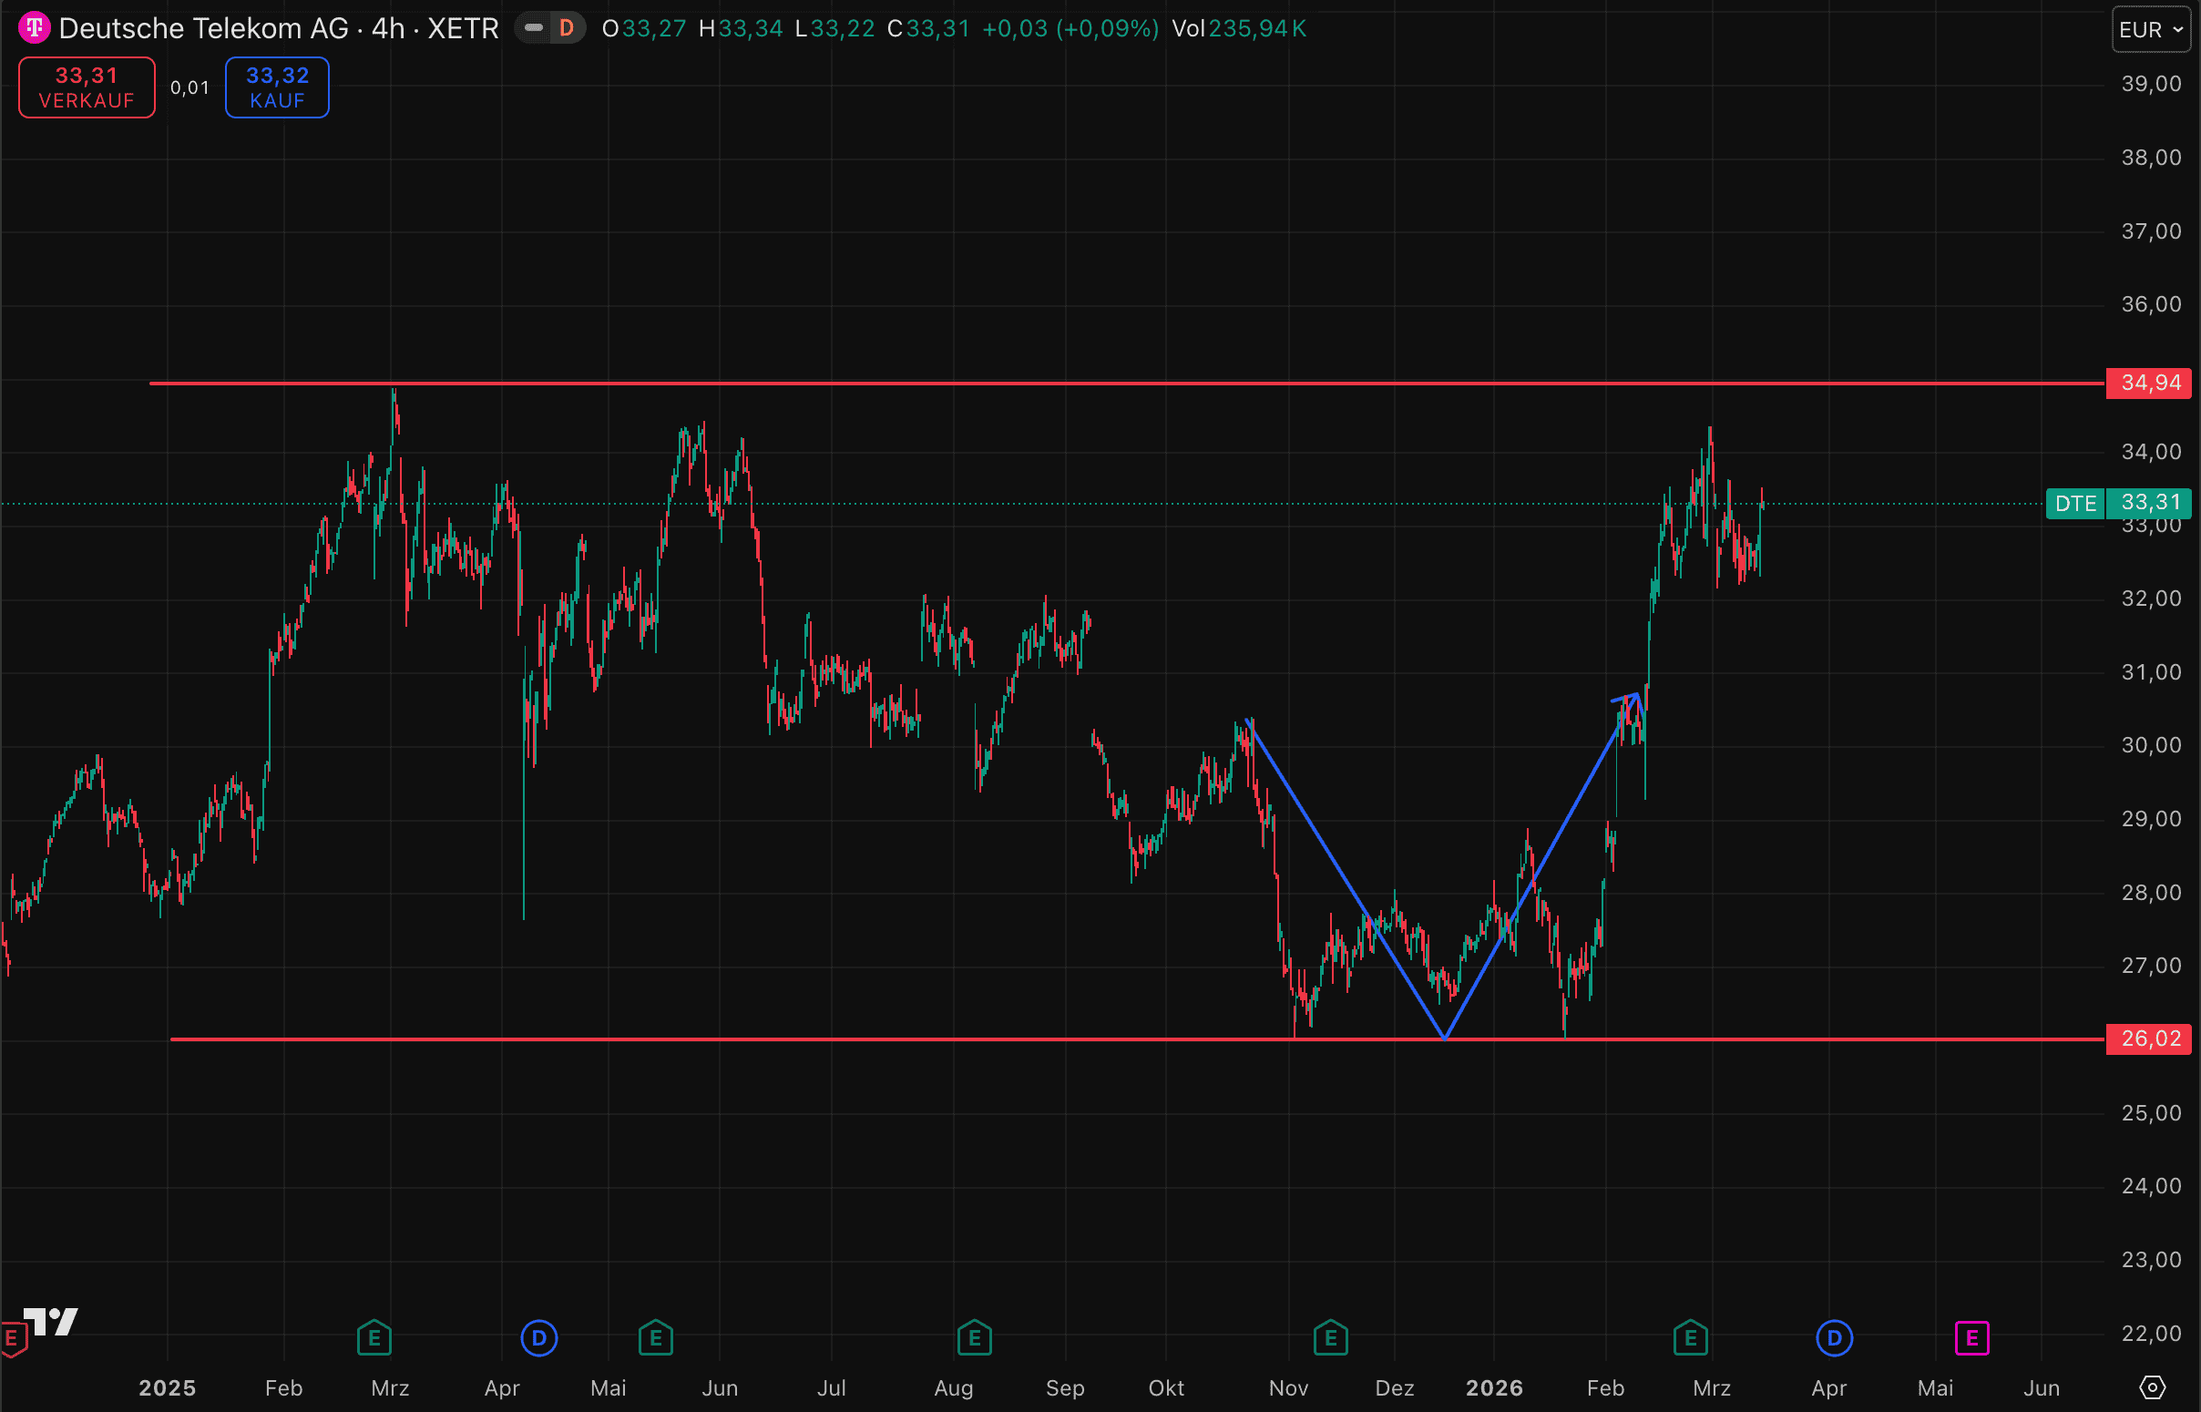The width and height of the screenshot is (2201, 1412).
Task: Click the earnings E marker near November
Action: point(1330,1337)
